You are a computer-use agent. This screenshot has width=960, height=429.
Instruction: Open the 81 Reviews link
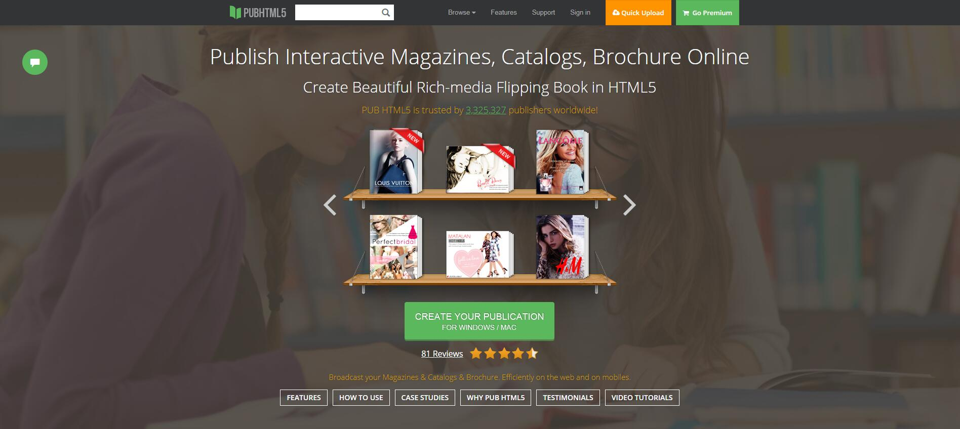click(442, 354)
